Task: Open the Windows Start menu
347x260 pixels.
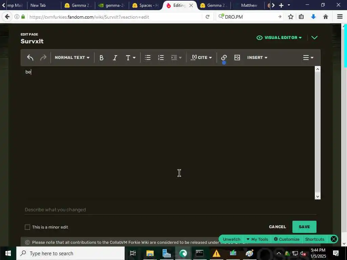Action: (x=8, y=253)
